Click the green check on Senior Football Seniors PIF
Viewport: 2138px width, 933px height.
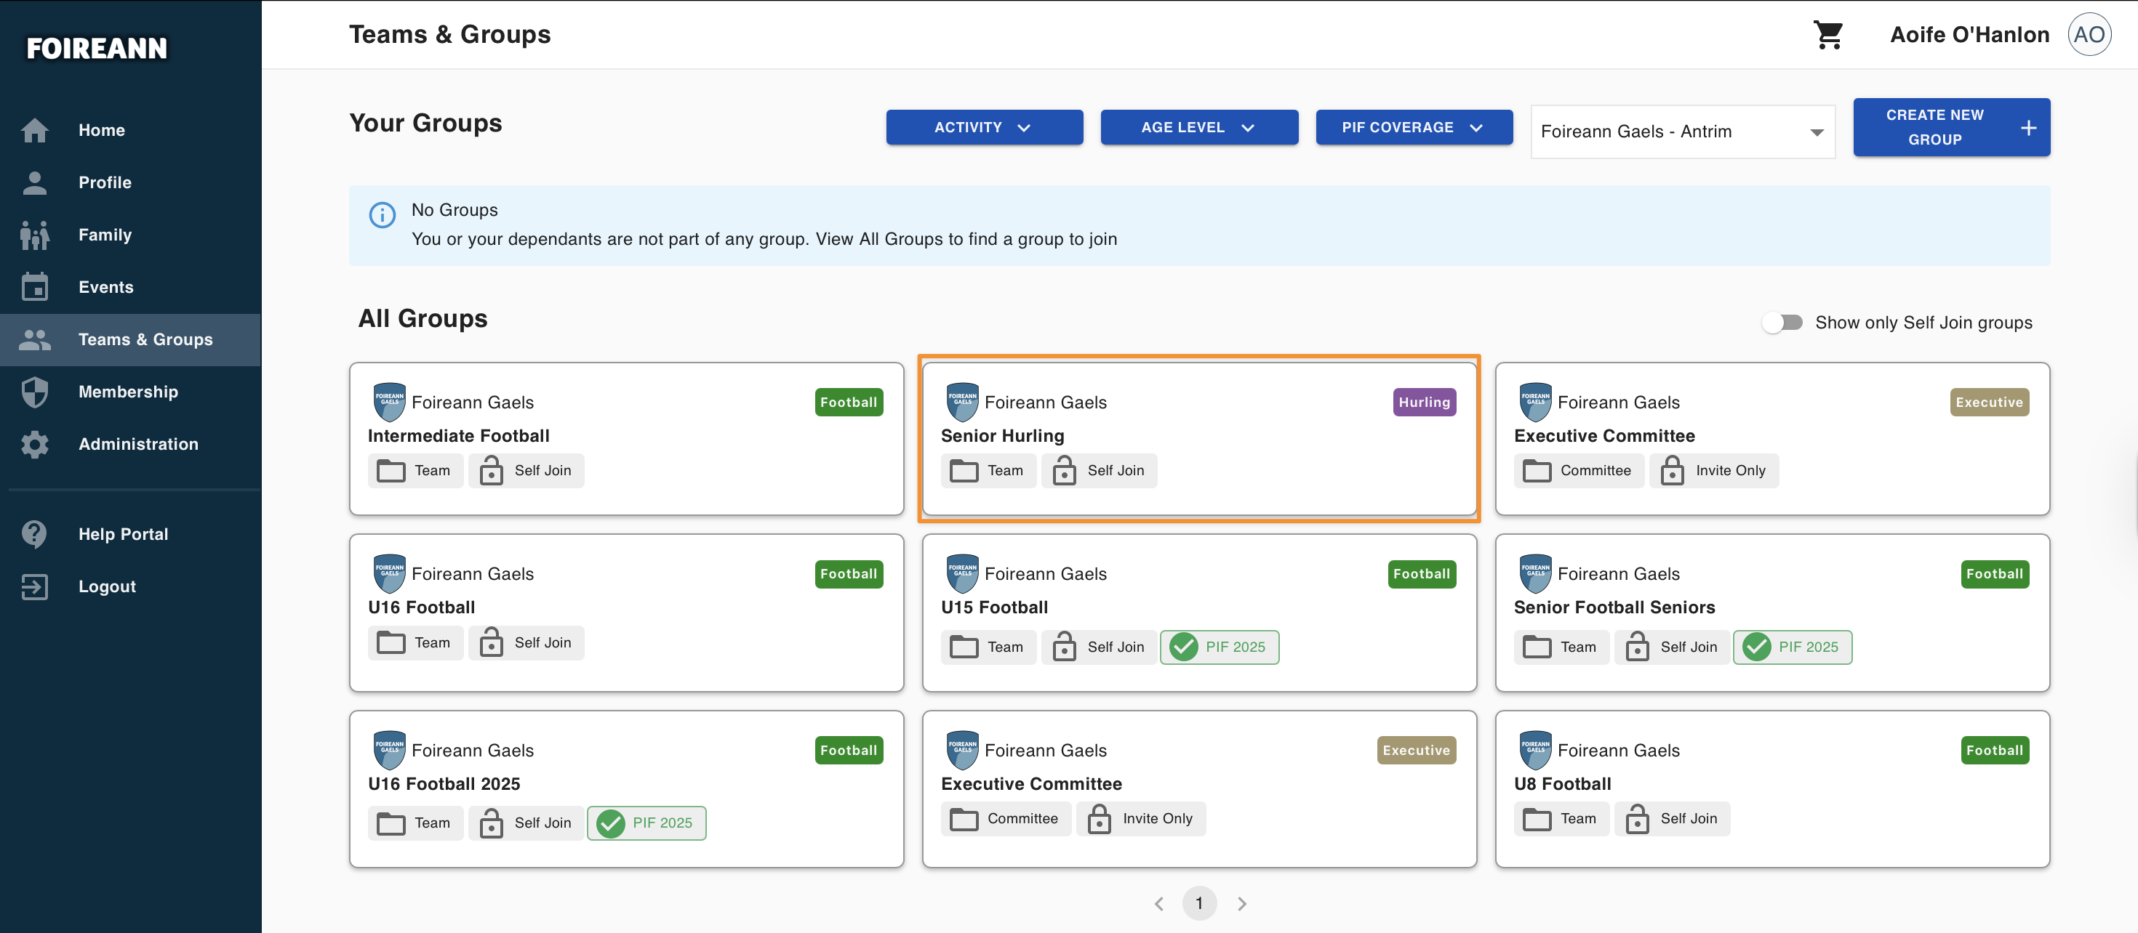pos(1756,647)
